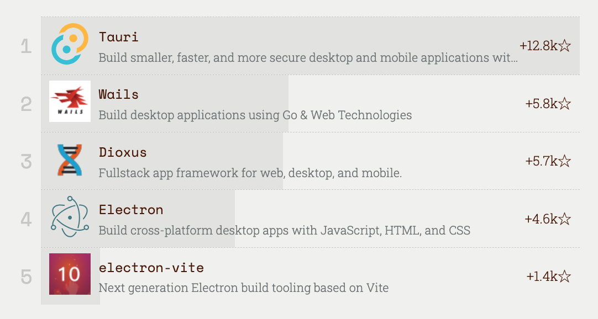Open the Tauri project link

coord(119,37)
